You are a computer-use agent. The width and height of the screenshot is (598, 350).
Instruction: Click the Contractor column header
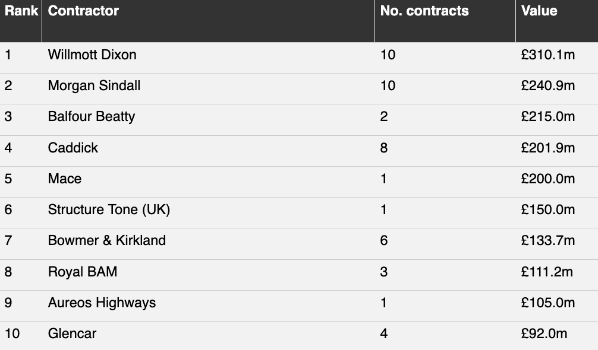tap(83, 11)
